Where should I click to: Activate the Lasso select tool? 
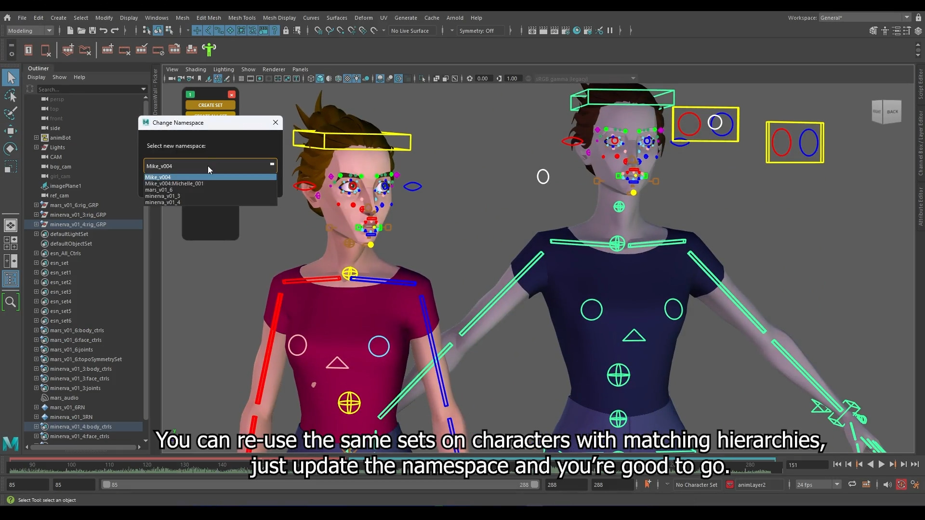tap(11, 95)
